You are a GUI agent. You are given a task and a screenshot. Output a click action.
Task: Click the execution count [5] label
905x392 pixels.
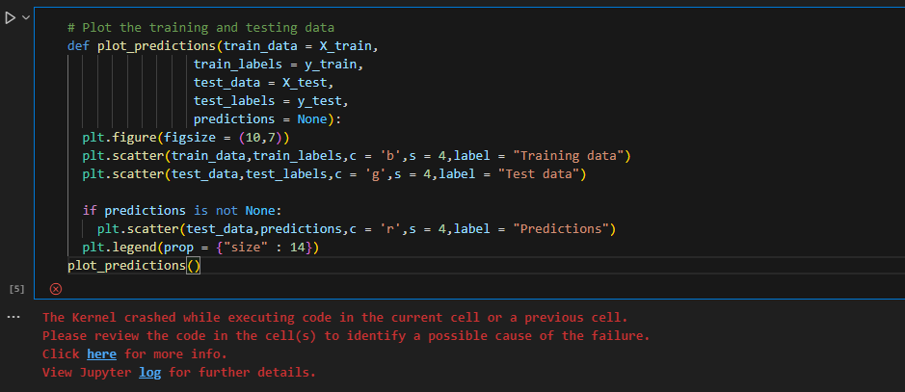pyautogui.click(x=14, y=288)
